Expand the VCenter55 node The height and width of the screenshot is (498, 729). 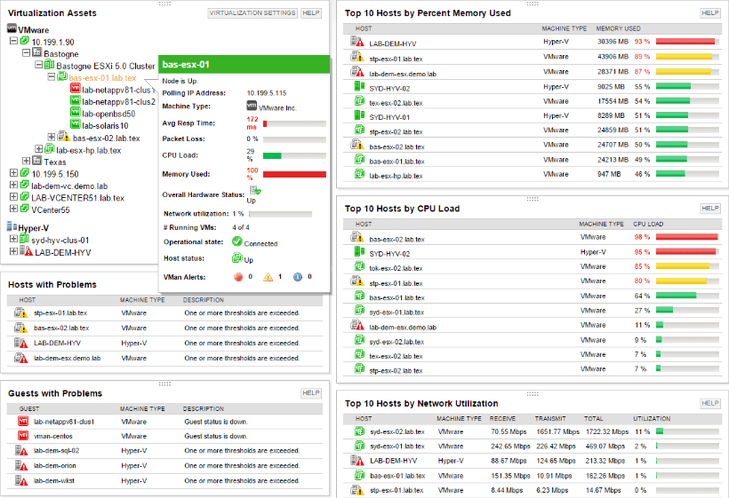pos(13,209)
